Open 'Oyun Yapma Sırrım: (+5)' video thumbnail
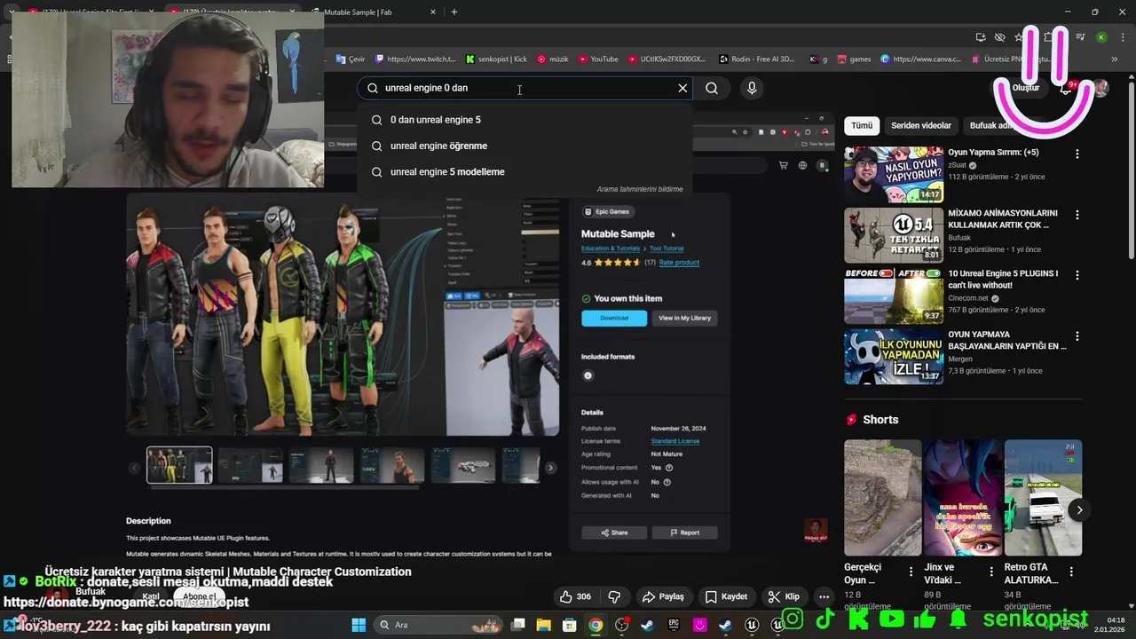Viewport: 1136px width, 639px height. point(894,174)
